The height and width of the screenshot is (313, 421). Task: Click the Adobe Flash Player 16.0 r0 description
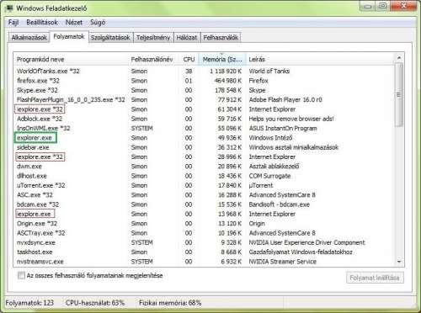click(285, 100)
